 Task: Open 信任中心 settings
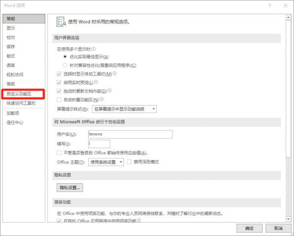pyautogui.click(x=24, y=123)
